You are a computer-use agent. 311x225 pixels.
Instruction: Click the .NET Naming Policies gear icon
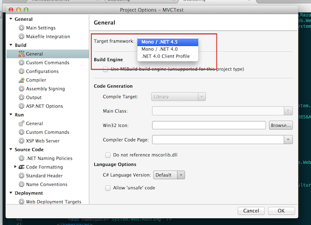coord(21,158)
